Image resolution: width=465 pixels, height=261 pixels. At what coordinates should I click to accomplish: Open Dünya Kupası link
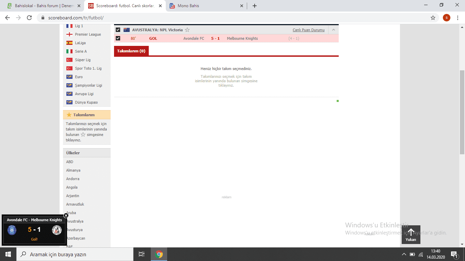pyautogui.click(x=86, y=102)
